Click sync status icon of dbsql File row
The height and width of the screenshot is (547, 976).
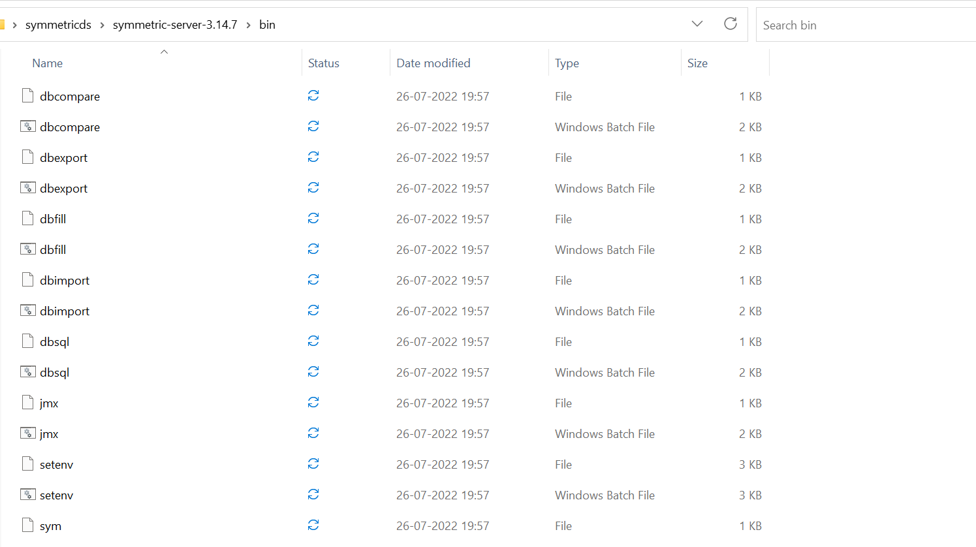coord(313,341)
